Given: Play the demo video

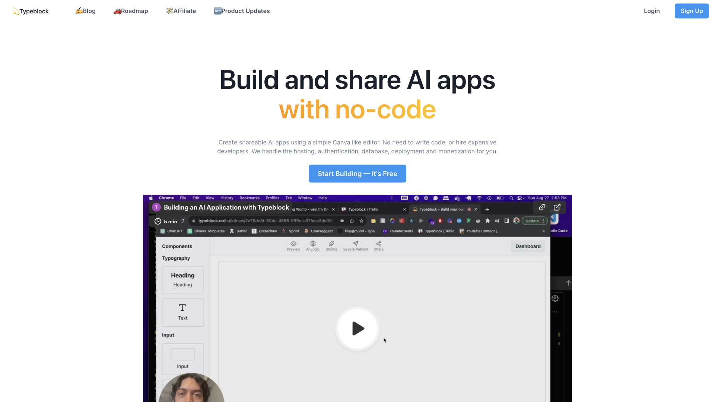Looking at the screenshot, I should [x=357, y=328].
